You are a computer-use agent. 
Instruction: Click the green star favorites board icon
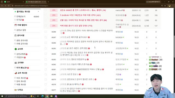15,11
